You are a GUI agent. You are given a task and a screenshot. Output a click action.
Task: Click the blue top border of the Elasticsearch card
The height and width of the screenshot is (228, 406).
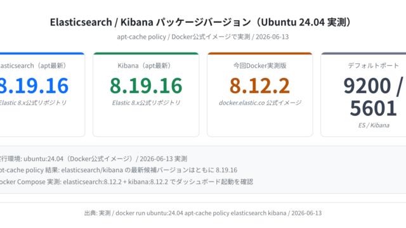tap(43, 53)
